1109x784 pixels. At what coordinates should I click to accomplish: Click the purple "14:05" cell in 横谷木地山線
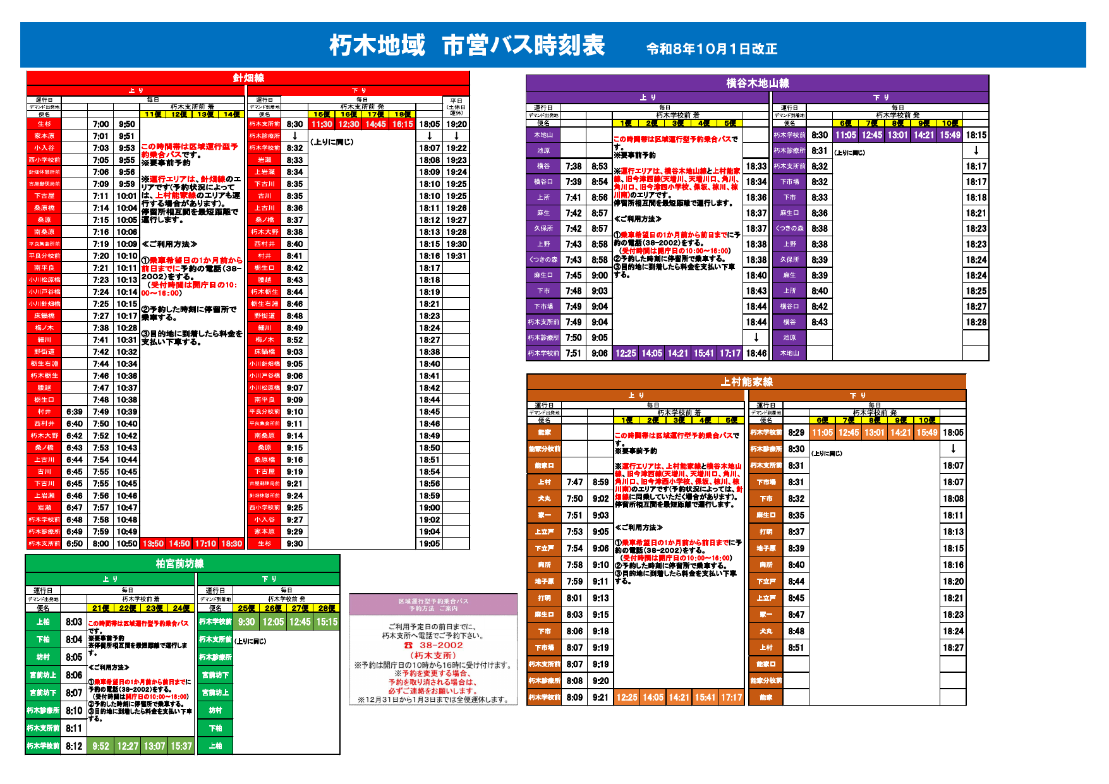[651, 354]
